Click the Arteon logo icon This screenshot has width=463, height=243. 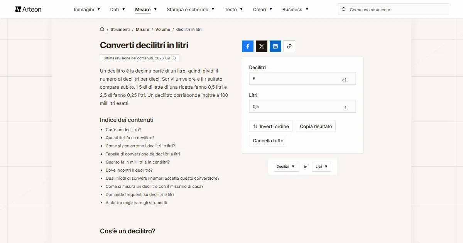18,9
